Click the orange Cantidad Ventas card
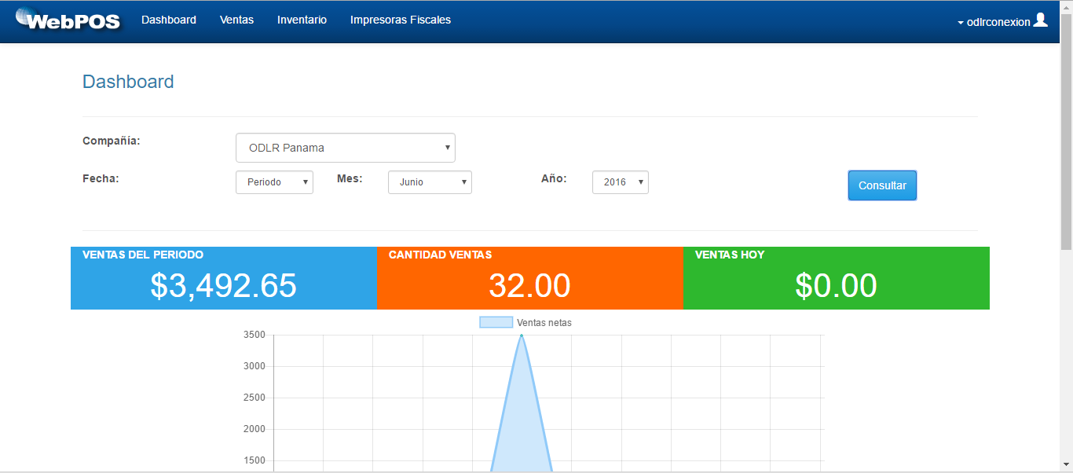 point(529,277)
